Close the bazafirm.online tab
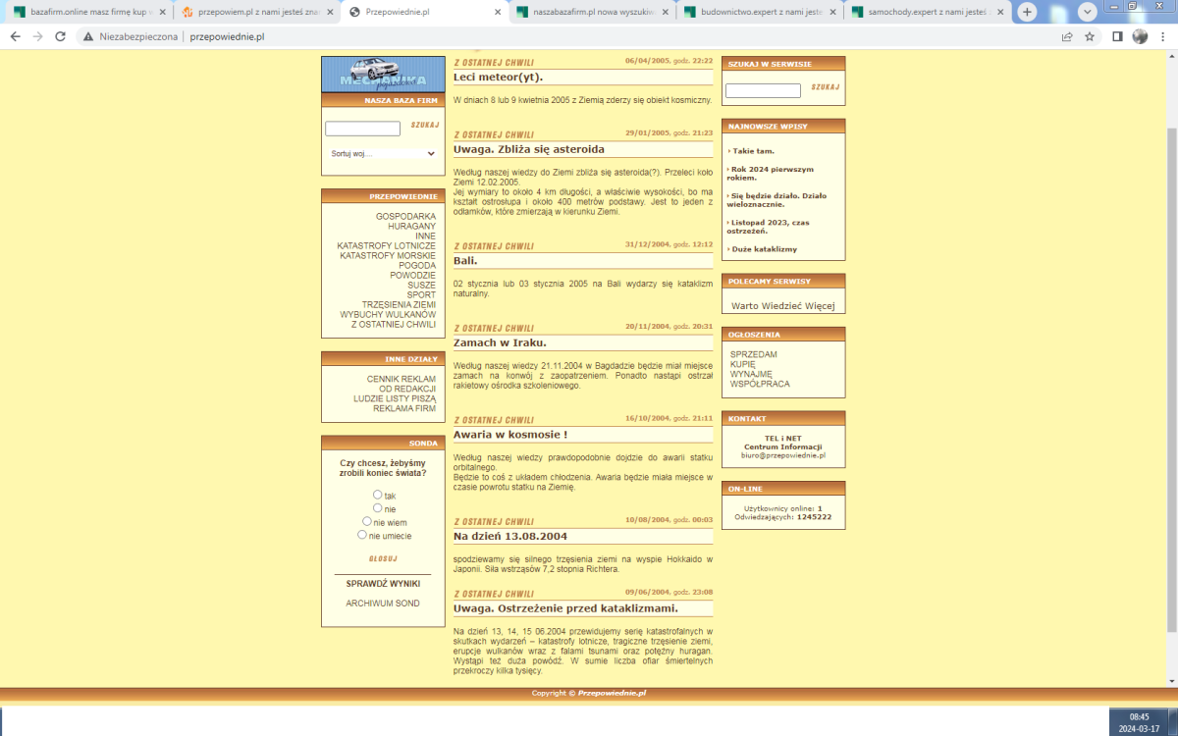This screenshot has height=736, width=1178. [x=162, y=12]
